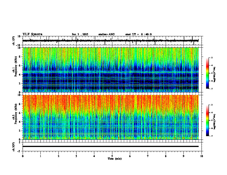Click the time-axis tick label 7
This screenshot has width=227, height=175.
[148, 156]
